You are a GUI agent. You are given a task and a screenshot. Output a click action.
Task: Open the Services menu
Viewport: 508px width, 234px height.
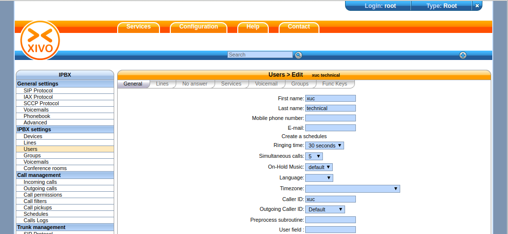click(x=138, y=27)
